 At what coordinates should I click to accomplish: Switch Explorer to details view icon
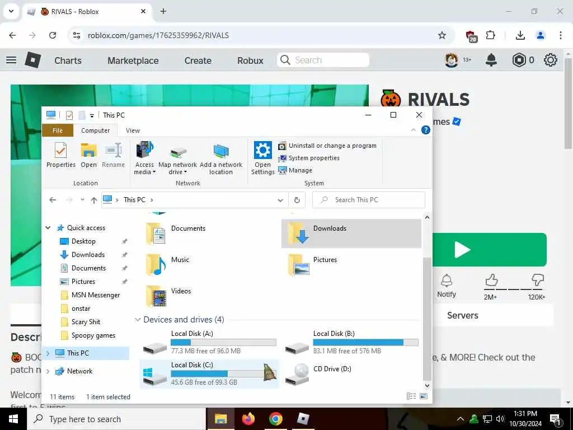click(x=411, y=396)
